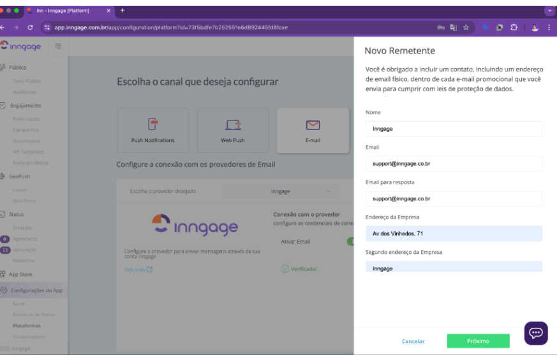
Task: Open Envio em Massa in sidebar
Action: (30, 163)
